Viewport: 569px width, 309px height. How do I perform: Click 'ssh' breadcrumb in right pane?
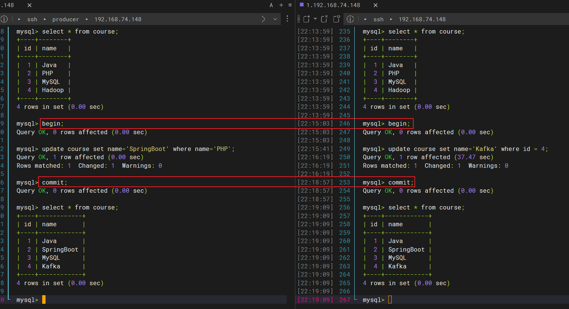point(379,19)
